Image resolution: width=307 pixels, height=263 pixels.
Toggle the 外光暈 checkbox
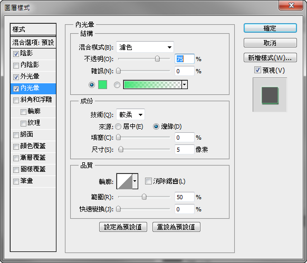pos(16,77)
